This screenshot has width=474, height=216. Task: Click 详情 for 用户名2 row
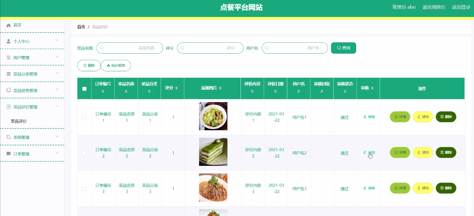400,152
